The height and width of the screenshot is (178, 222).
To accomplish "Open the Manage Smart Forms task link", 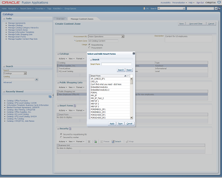I will [x=17, y=37].
